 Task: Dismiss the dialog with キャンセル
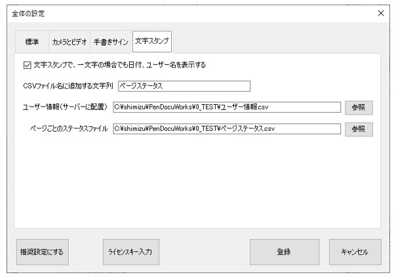point(355,251)
